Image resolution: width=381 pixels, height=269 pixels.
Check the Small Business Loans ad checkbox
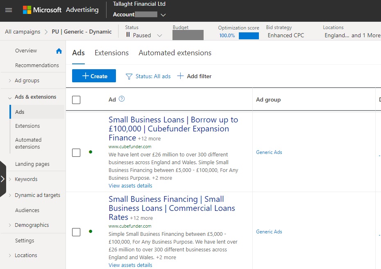point(76,153)
